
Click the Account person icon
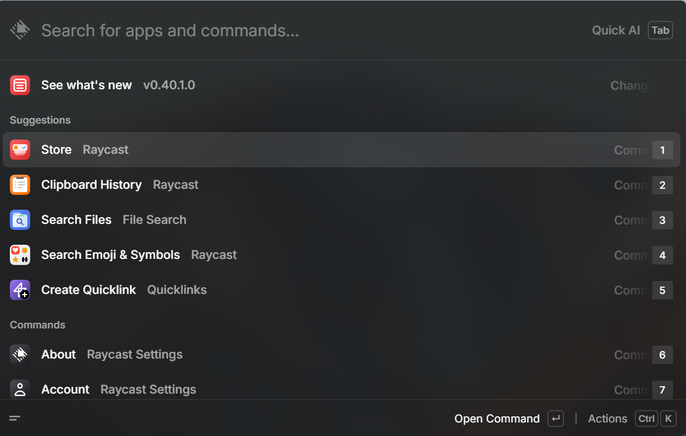[20, 389]
